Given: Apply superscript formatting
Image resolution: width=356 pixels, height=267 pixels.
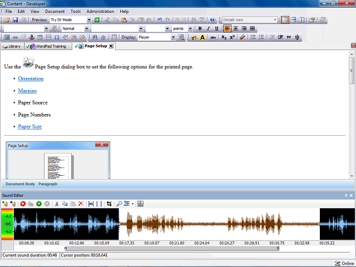Looking at the screenshot, I should tap(232, 37).
